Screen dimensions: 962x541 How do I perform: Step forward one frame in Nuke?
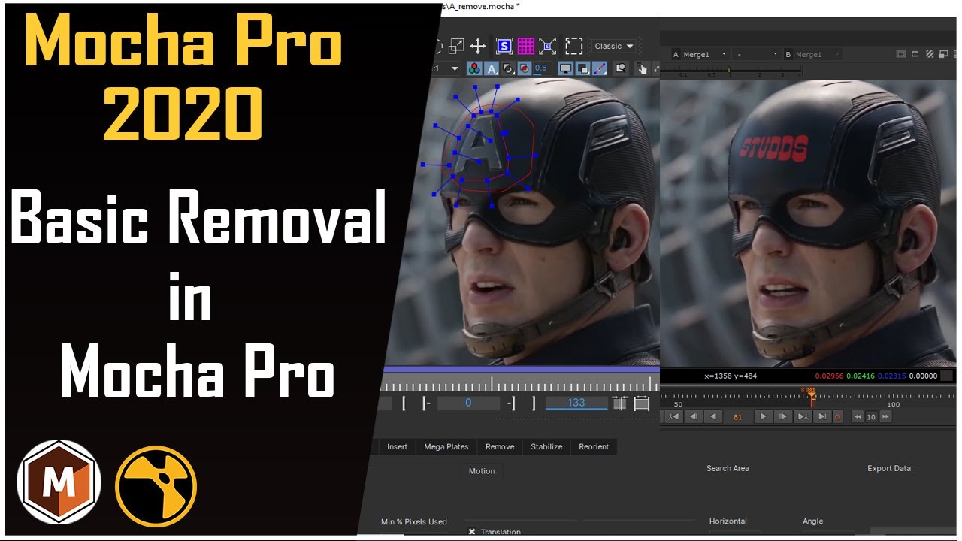(783, 416)
